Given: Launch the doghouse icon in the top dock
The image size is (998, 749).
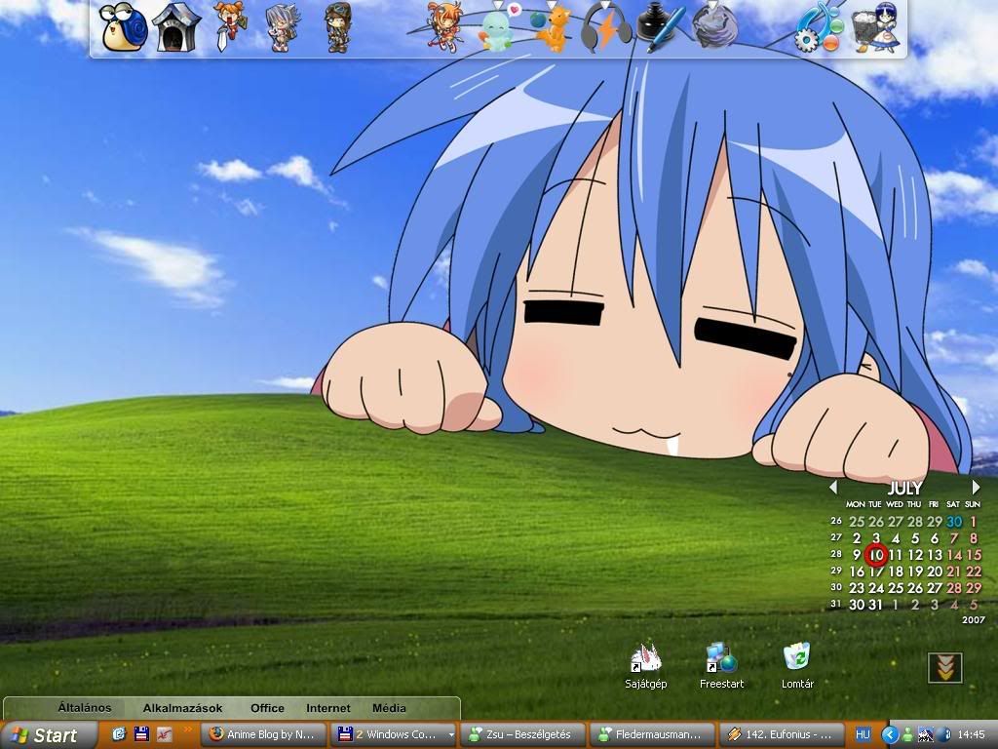Looking at the screenshot, I should click(x=176, y=26).
